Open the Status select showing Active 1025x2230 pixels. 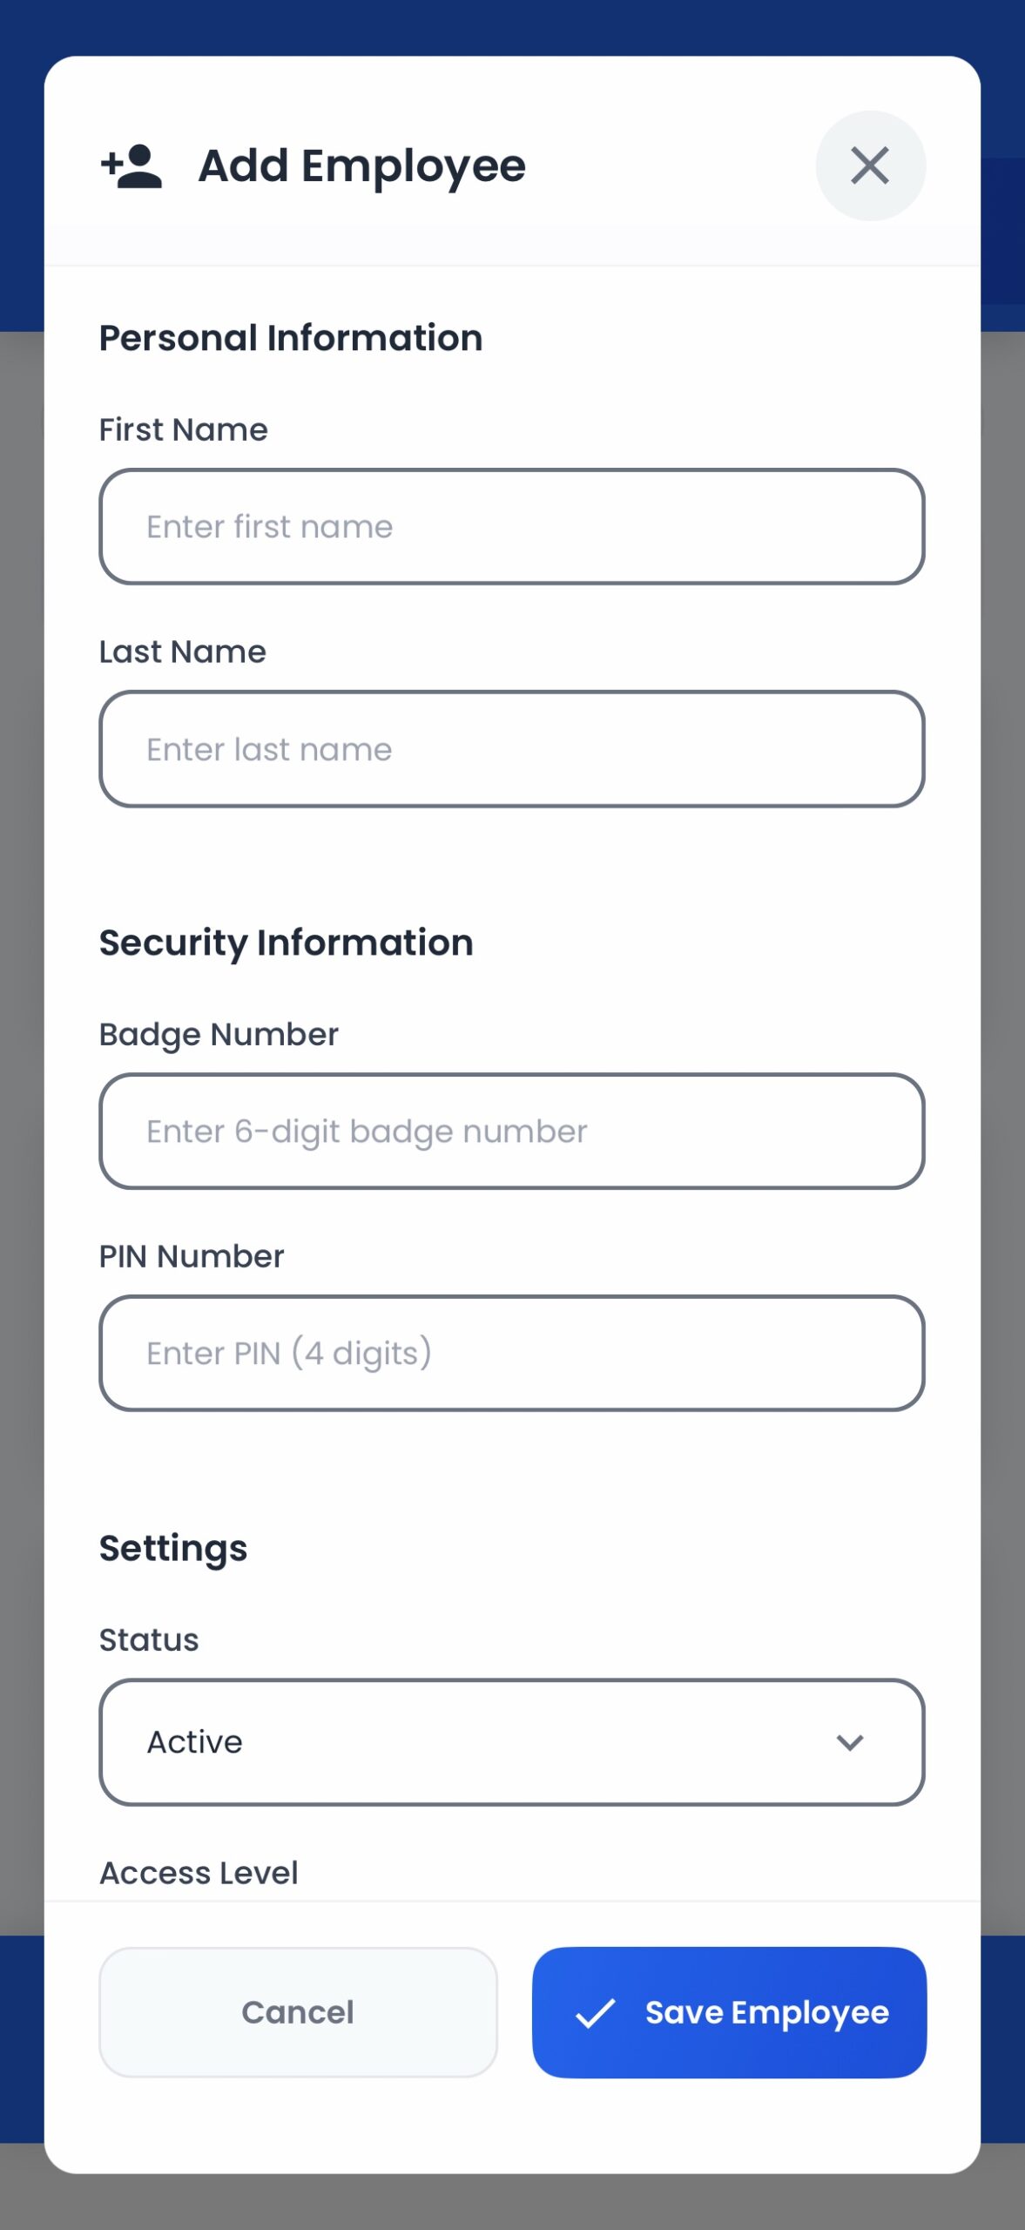pyautogui.click(x=512, y=1742)
